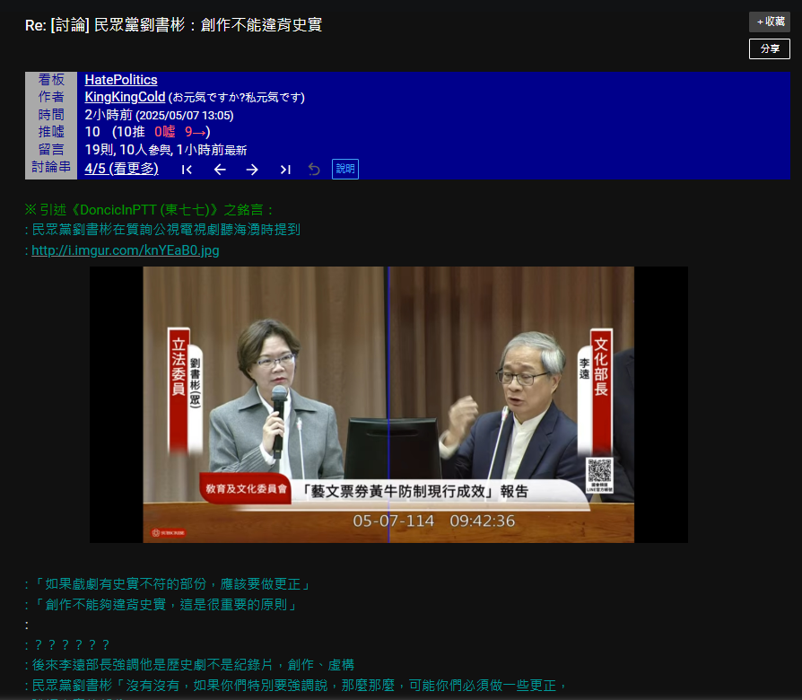The height and width of the screenshot is (700, 802).
Task: Open the HatePolitics board link
Action: coord(121,80)
